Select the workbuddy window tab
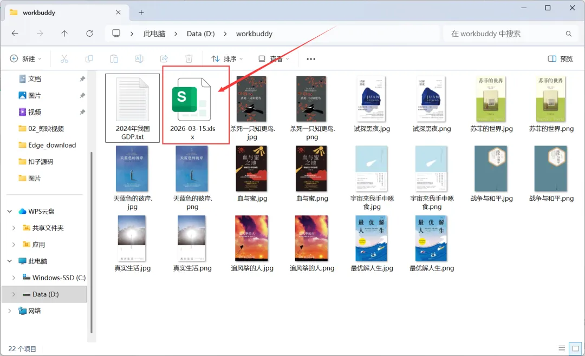Screen dimensions: 585x356 [67, 12]
